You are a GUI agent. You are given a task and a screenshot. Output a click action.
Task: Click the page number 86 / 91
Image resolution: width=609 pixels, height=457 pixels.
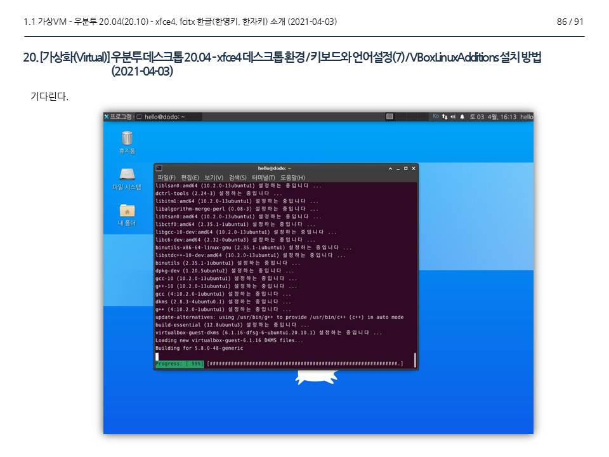(x=570, y=22)
